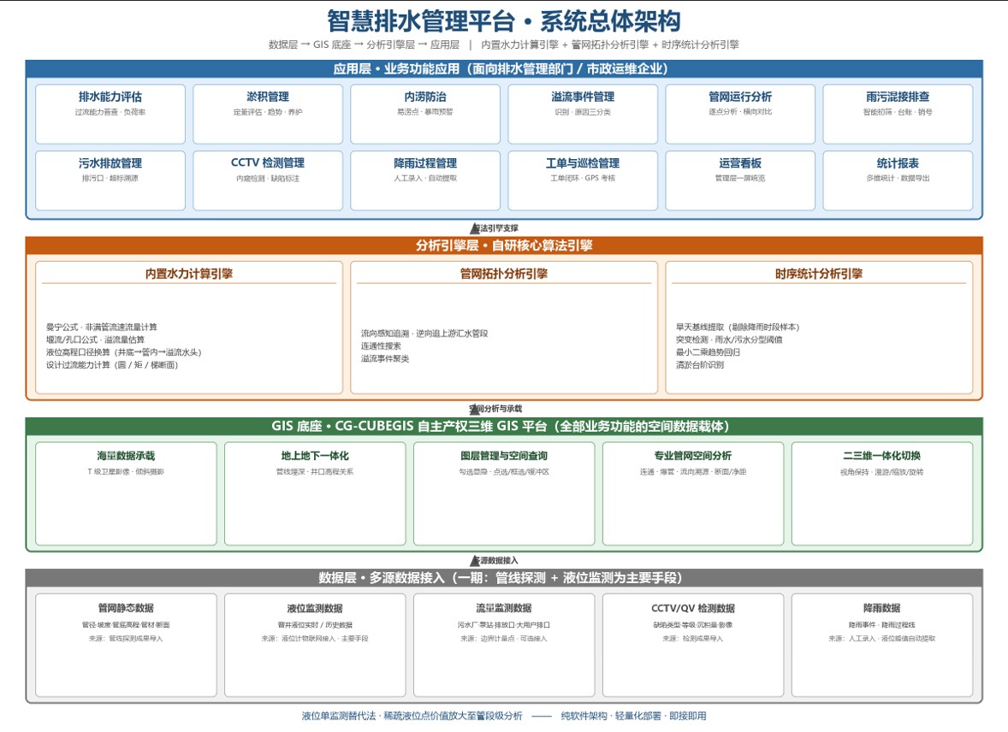The width and height of the screenshot is (1008, 732).
Task: Click the 算法引擎支撑 arrow label
Action: click(x=495, y=228)
